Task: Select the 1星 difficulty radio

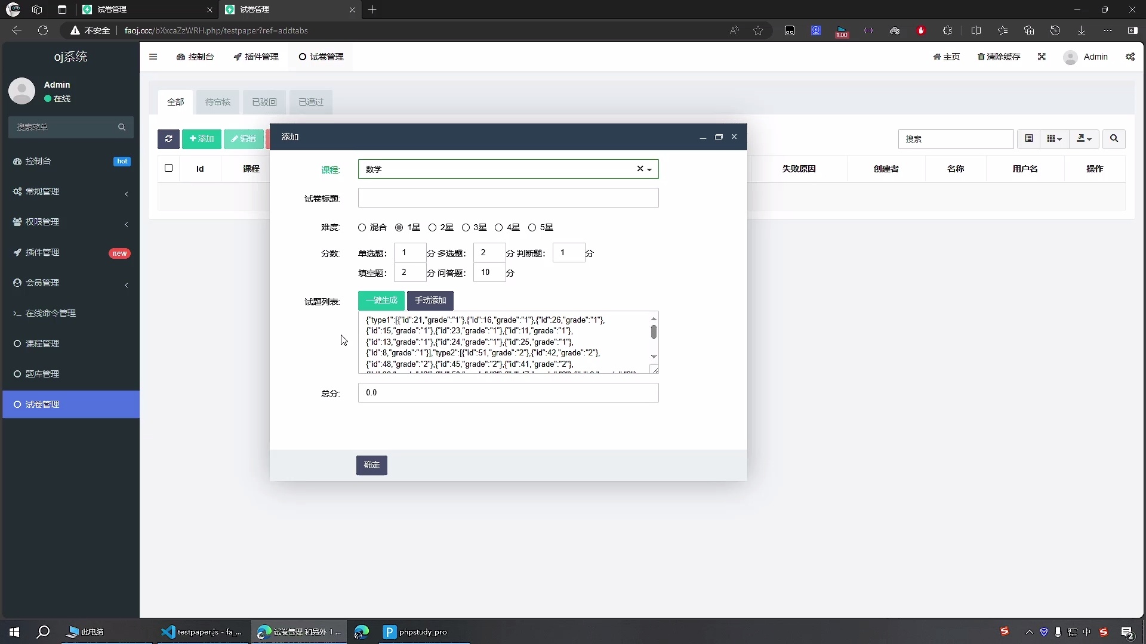Action: [x=399, y=228]
